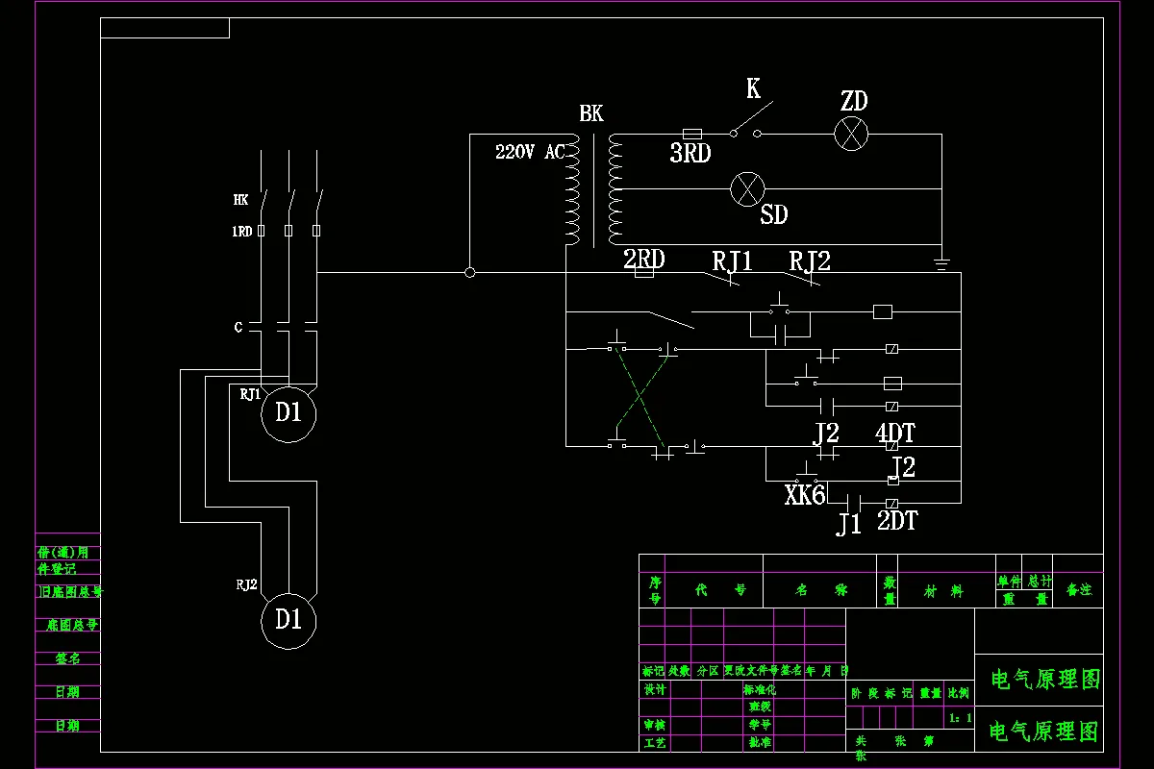Click the '处数' revision cell

point(680,670)
